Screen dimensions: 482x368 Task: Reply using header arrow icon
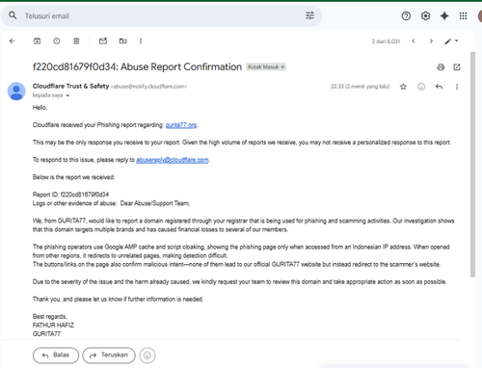click(439, 87)
